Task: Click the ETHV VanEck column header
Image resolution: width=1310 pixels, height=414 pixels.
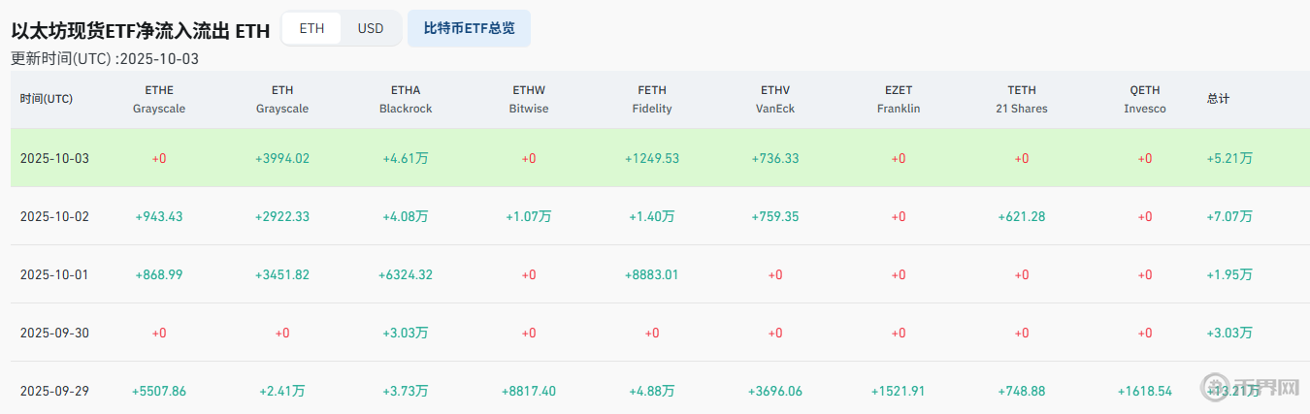Action: click(x=775, y=99)
